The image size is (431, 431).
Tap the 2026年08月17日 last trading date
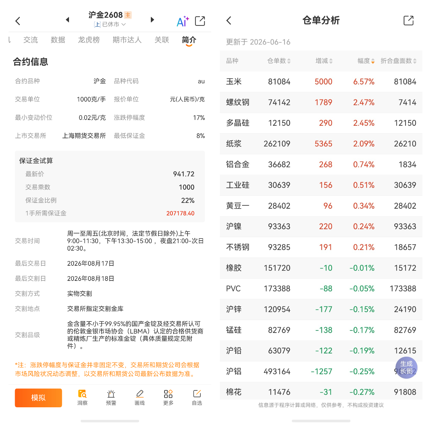click(91, 264)
